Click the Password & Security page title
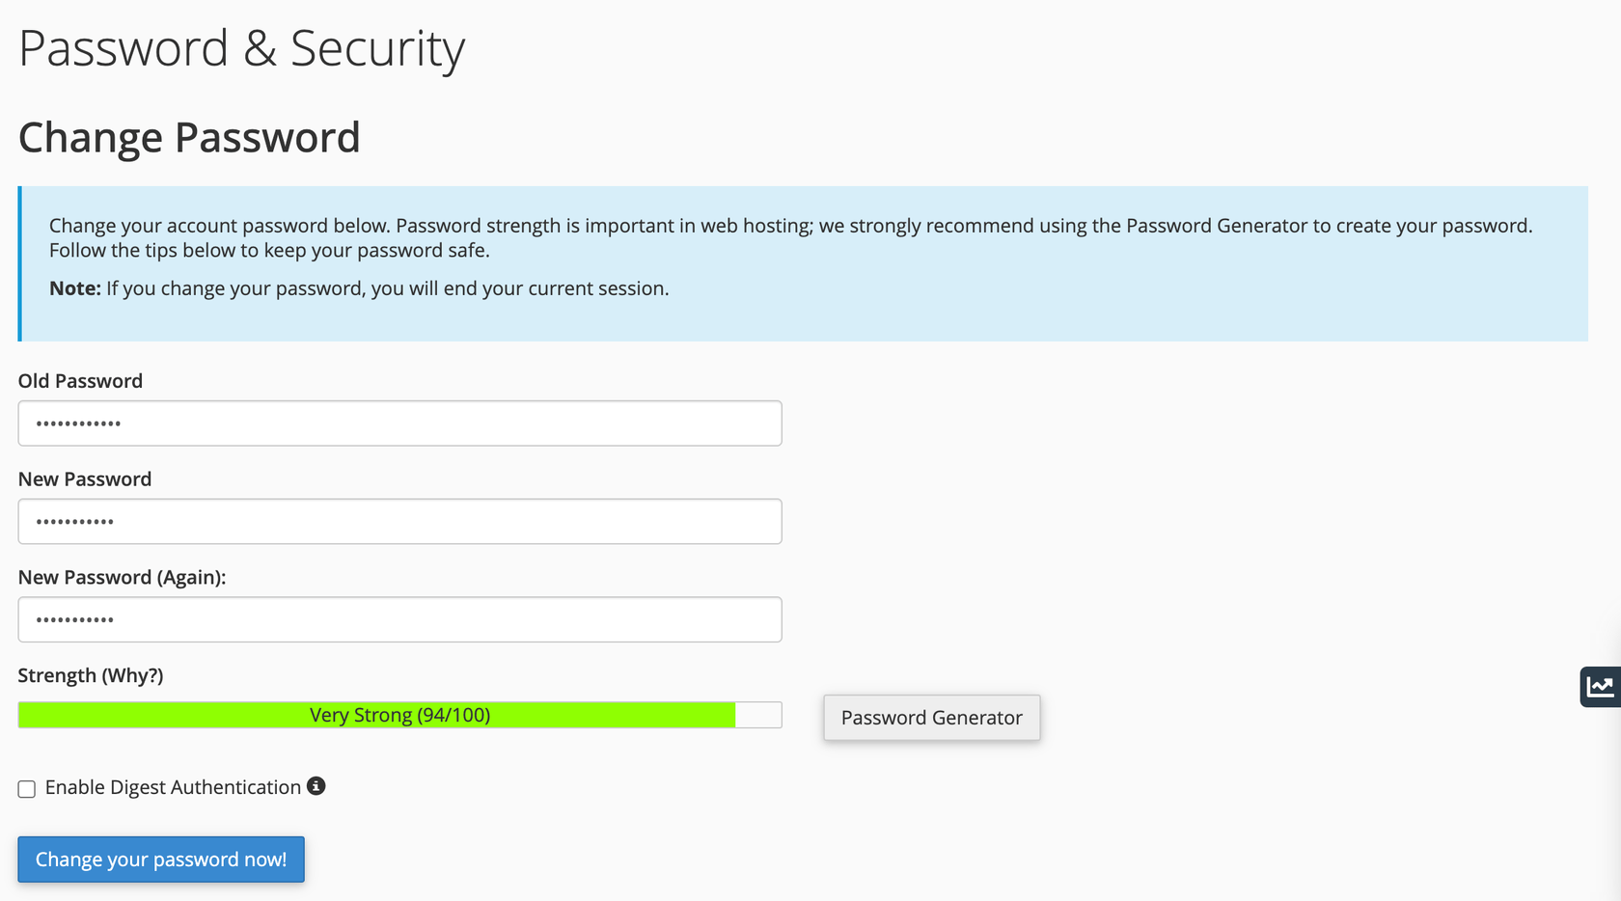Viewport: 1621px width, 901px height. pos(242,49)
